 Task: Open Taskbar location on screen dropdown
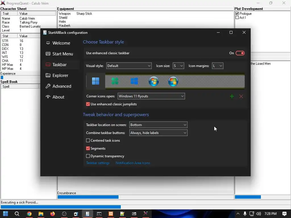coord(158,125)
